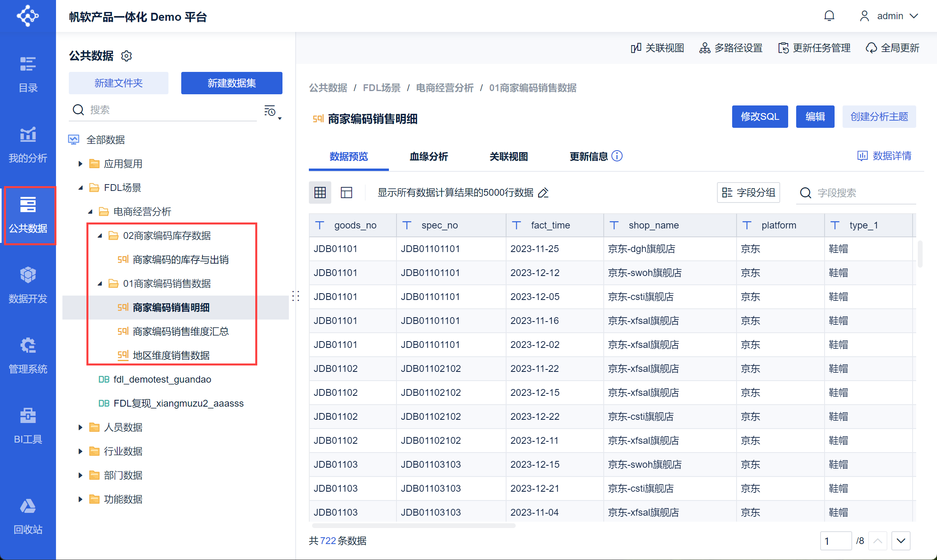Viewport: 937px width, 560px height.
Task: Click the 新建数据集 button
Action: pos(232,83)
